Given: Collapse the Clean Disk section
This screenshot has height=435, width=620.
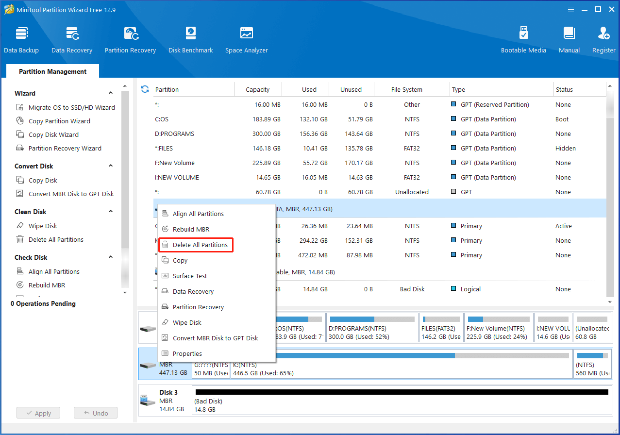Looking at the screenshot, I should pos(111,212).
